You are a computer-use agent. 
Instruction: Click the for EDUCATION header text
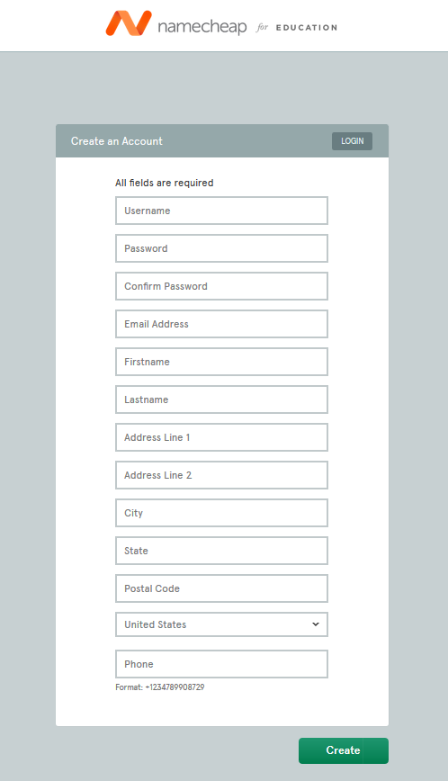tap(297, 27)
